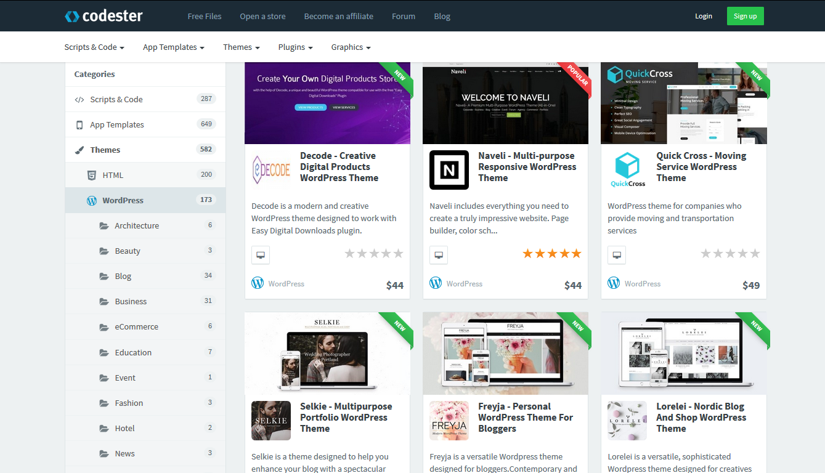
Task: Click the Freyja product logo icon
Action: 449,421
